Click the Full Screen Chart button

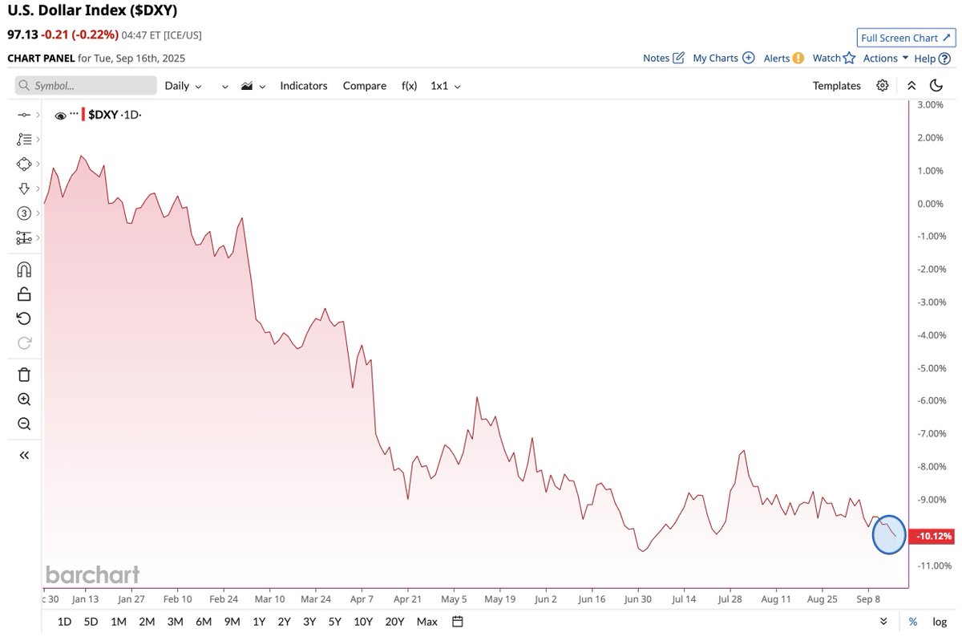click(904, 38)
